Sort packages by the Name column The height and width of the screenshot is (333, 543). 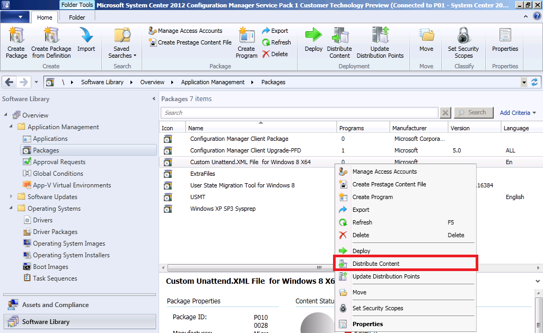pyautogui.click(x=261, y=128)
